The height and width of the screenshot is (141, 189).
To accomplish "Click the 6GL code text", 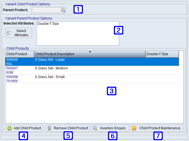I will [9, 64].
